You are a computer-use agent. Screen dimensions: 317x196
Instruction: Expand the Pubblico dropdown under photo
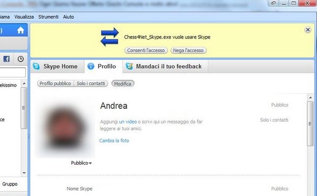[x=81, y=163]
